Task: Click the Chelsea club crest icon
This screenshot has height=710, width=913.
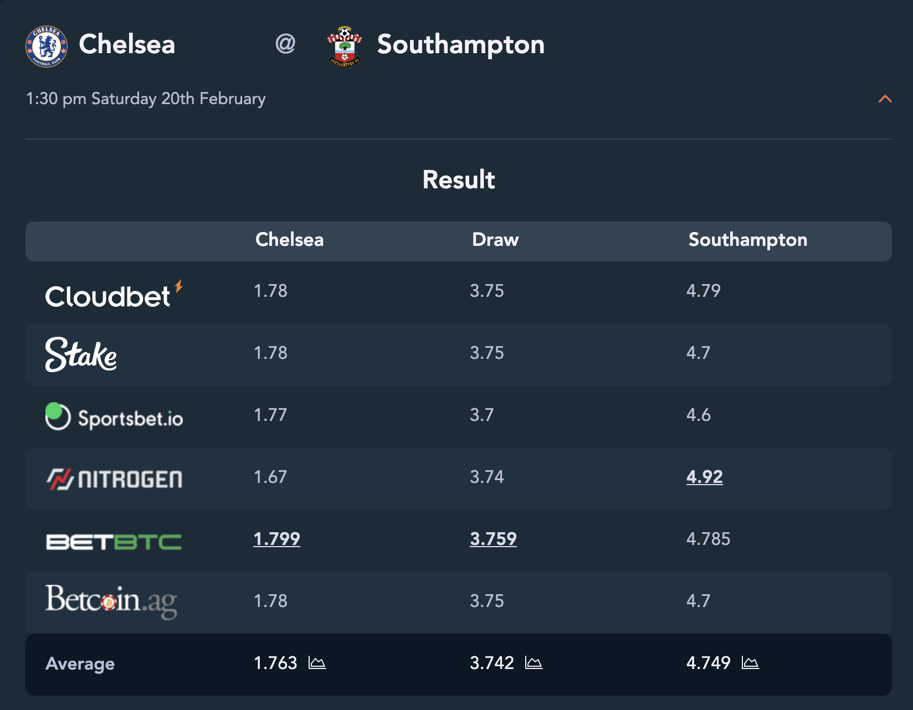Action: (x=47, y=46)
